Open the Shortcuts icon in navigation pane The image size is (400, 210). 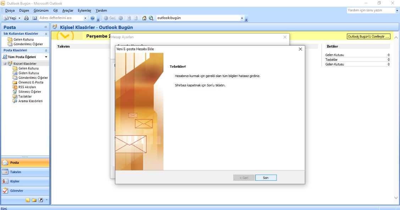40,200
